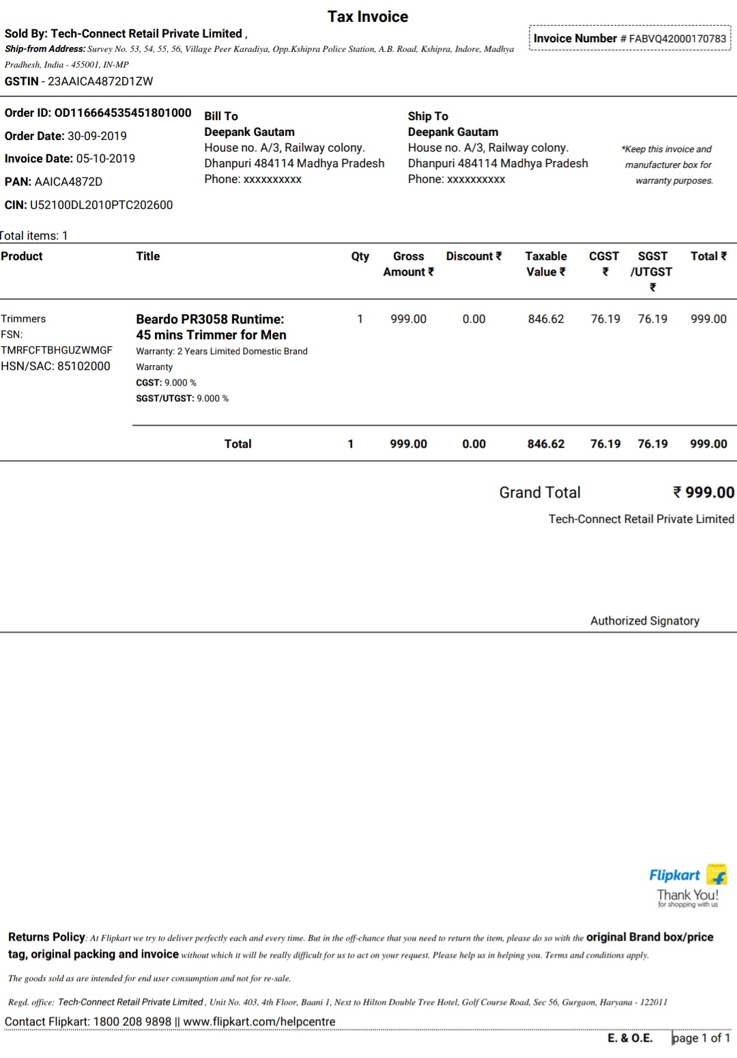
Task: Open www.flipkart.com/helpcentre link
Action: tap(259, 1022)
